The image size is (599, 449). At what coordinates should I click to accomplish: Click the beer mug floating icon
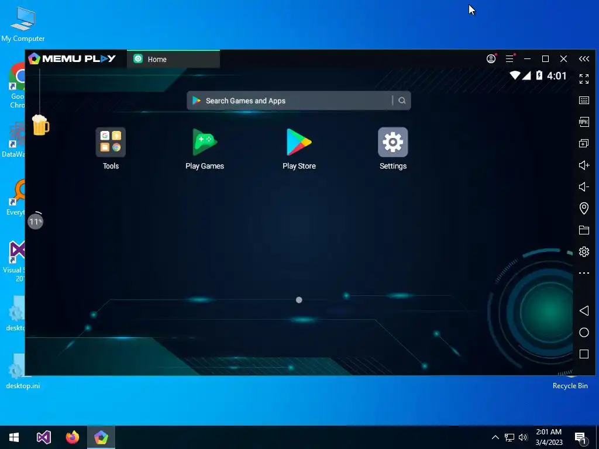[x=40, y=125]
